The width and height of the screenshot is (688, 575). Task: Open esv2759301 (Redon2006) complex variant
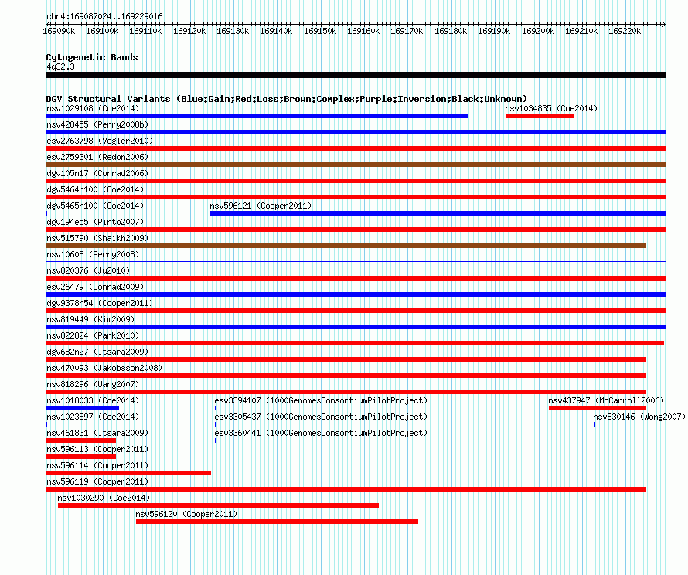[97, 157]
